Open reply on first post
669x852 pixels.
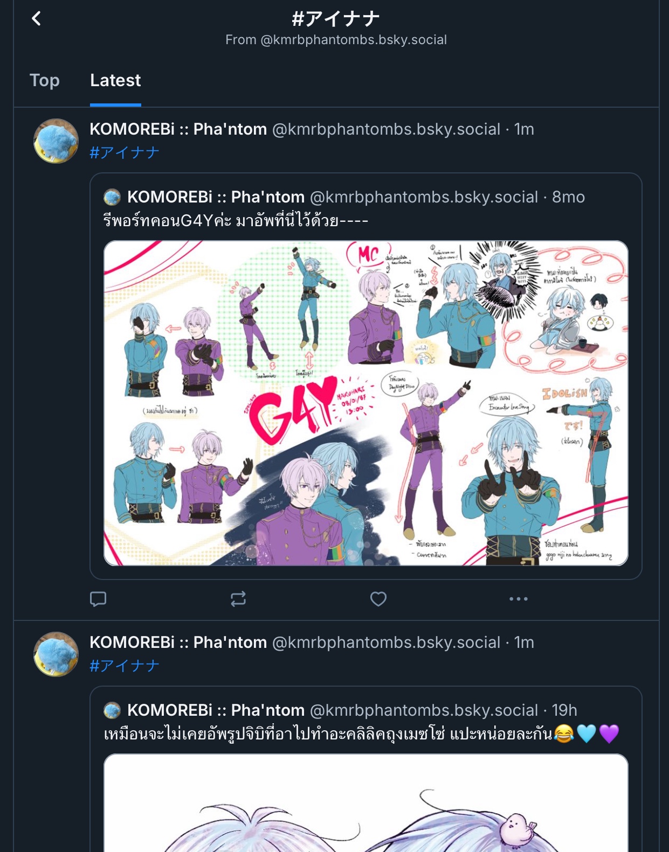[x=98, y=599]
